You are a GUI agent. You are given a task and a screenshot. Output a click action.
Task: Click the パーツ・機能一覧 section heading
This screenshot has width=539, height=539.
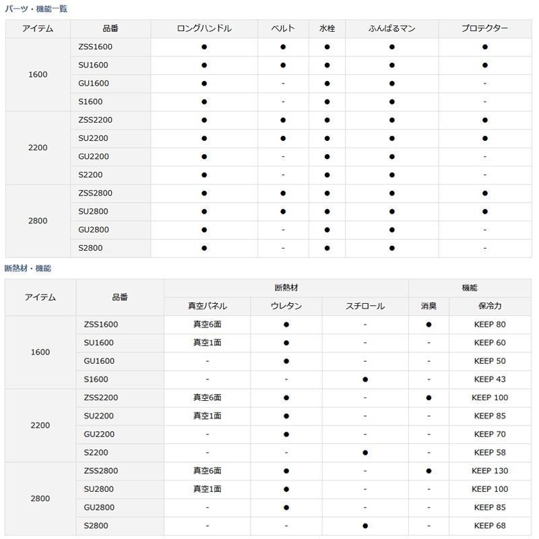(36, 9)
